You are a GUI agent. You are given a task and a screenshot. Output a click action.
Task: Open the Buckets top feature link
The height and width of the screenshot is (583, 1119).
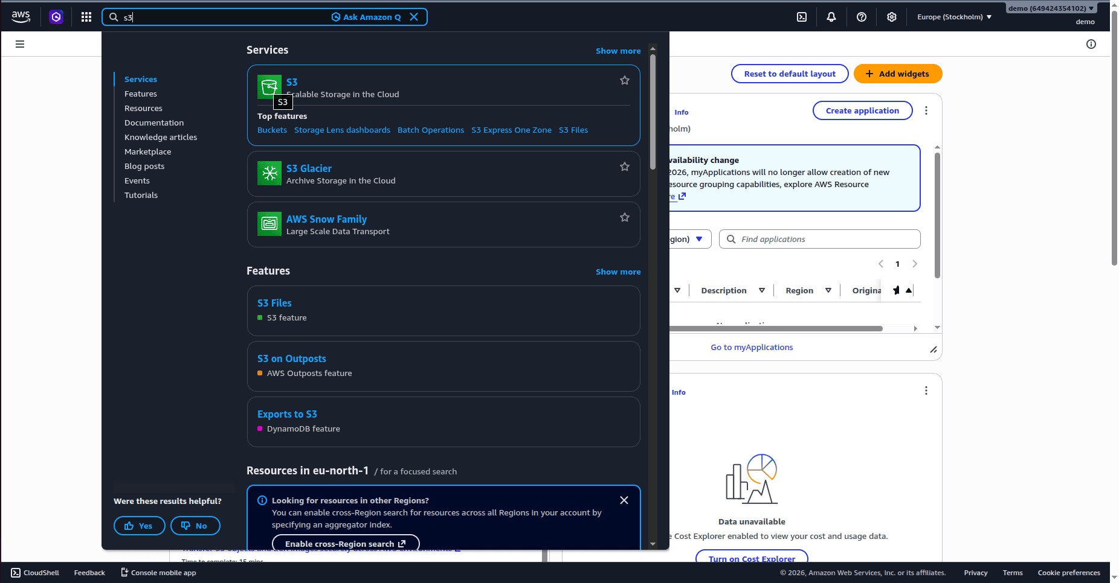(272, 130)
